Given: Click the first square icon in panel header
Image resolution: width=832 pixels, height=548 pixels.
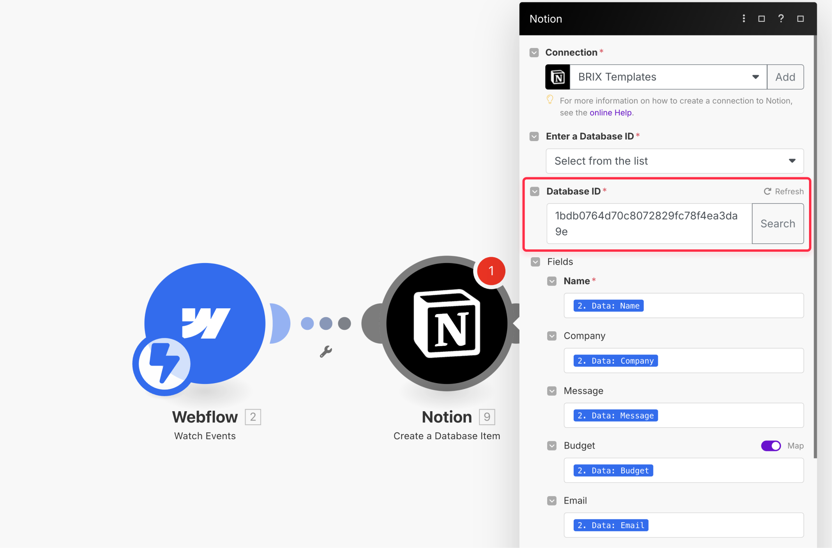Looking at the screenshot, I should point(761,19).
